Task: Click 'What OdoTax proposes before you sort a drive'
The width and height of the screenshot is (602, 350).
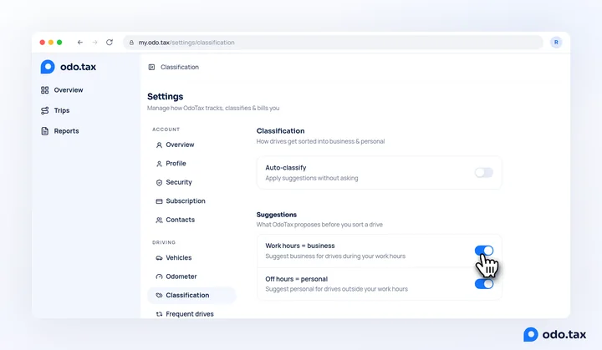Action: [x=319, y=225]
